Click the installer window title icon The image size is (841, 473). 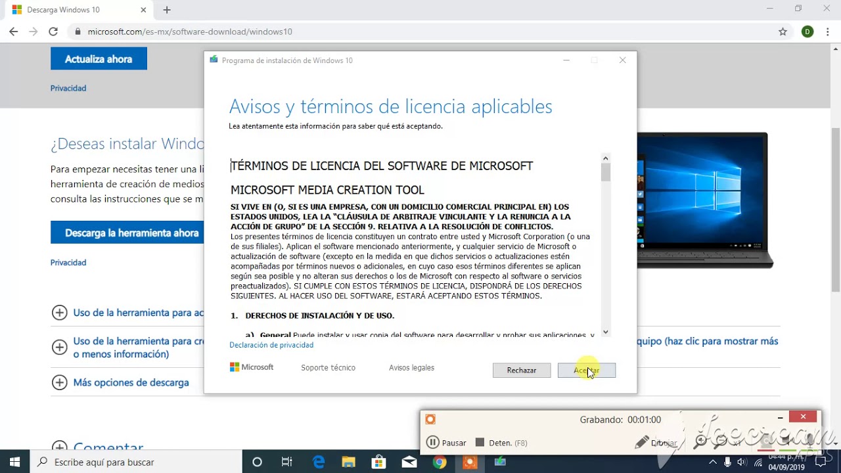[214, 60]
